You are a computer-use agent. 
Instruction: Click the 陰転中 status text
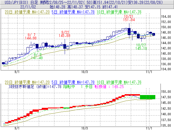point(69,86)
